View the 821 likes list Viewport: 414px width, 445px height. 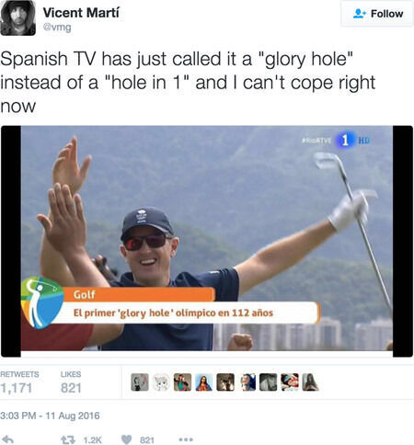point(71,382)
